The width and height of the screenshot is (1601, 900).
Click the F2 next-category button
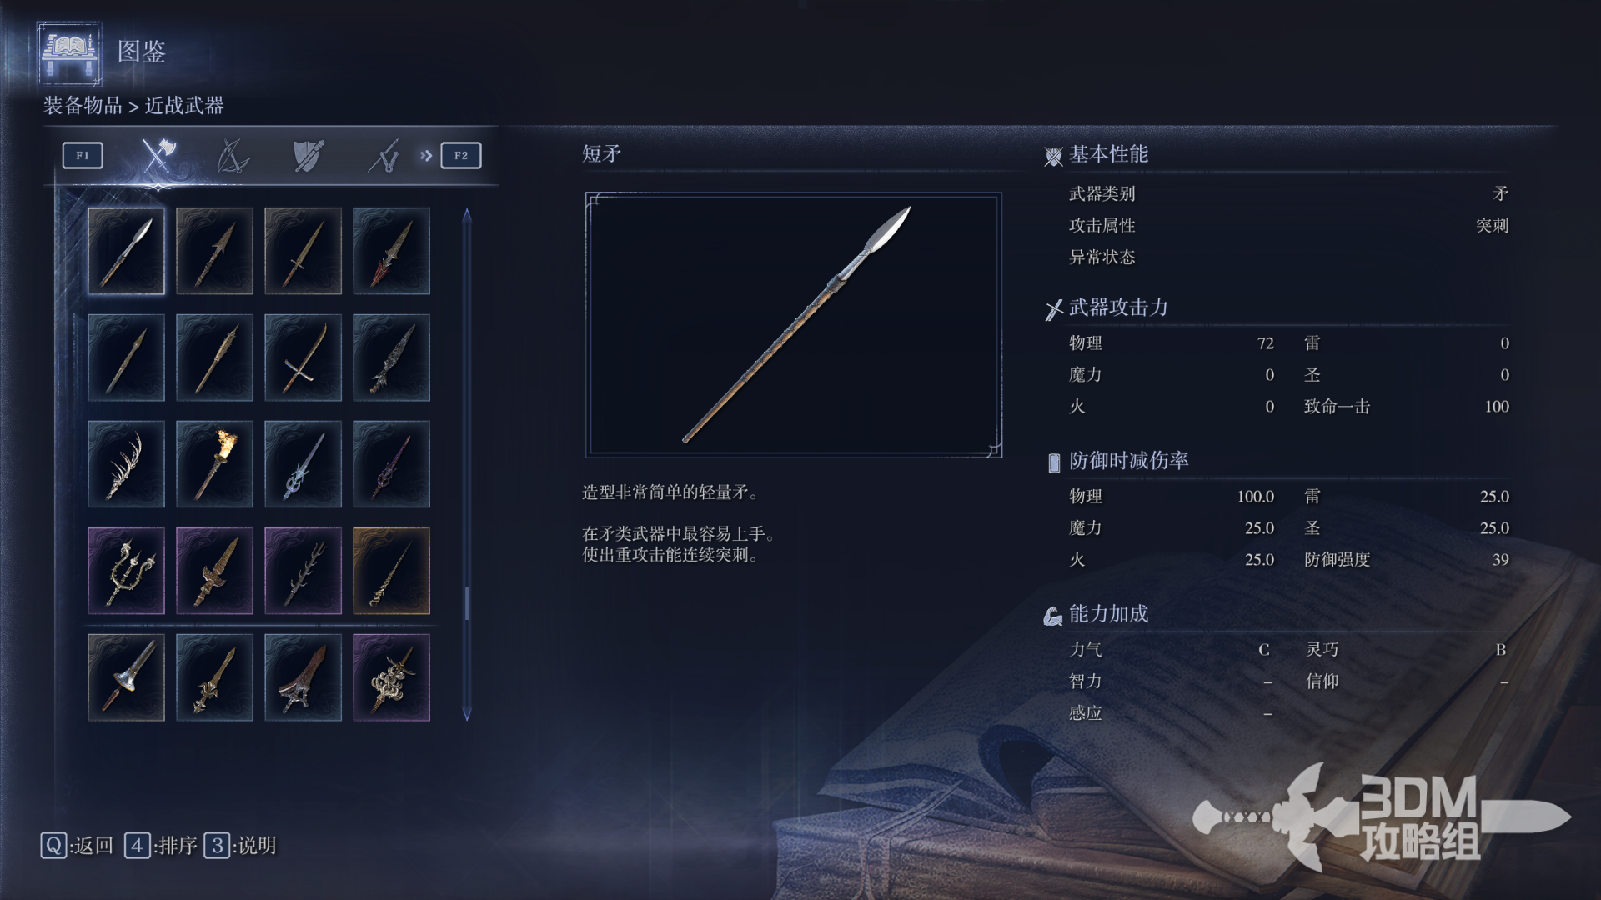pos(461,155)
